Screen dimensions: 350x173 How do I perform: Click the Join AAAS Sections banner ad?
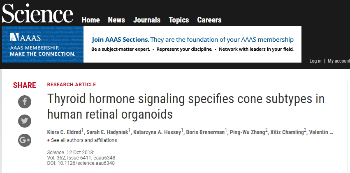click(192, 44)
